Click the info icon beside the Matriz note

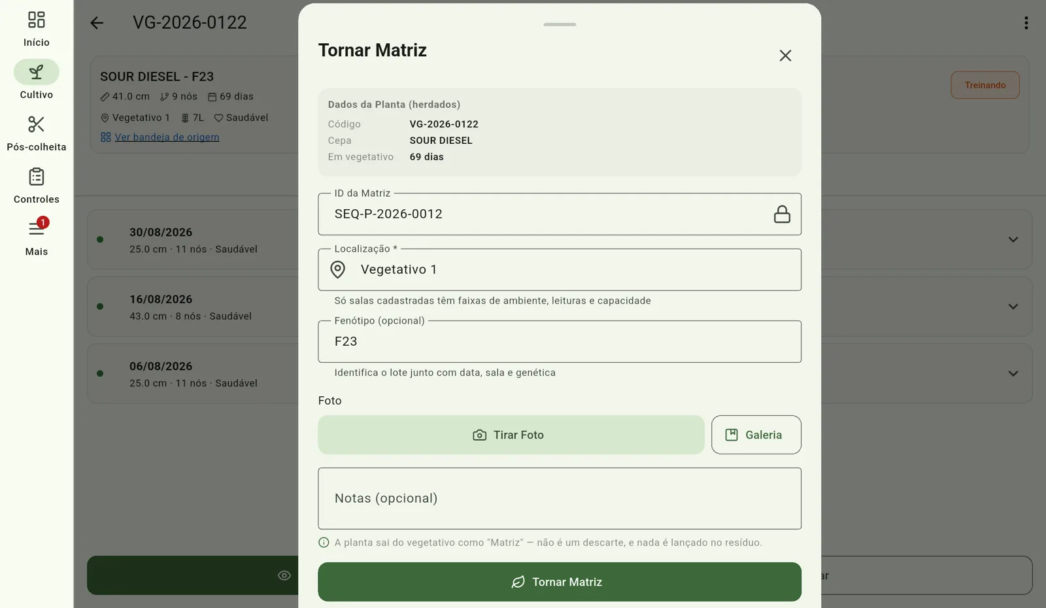[x=324, y=543]
